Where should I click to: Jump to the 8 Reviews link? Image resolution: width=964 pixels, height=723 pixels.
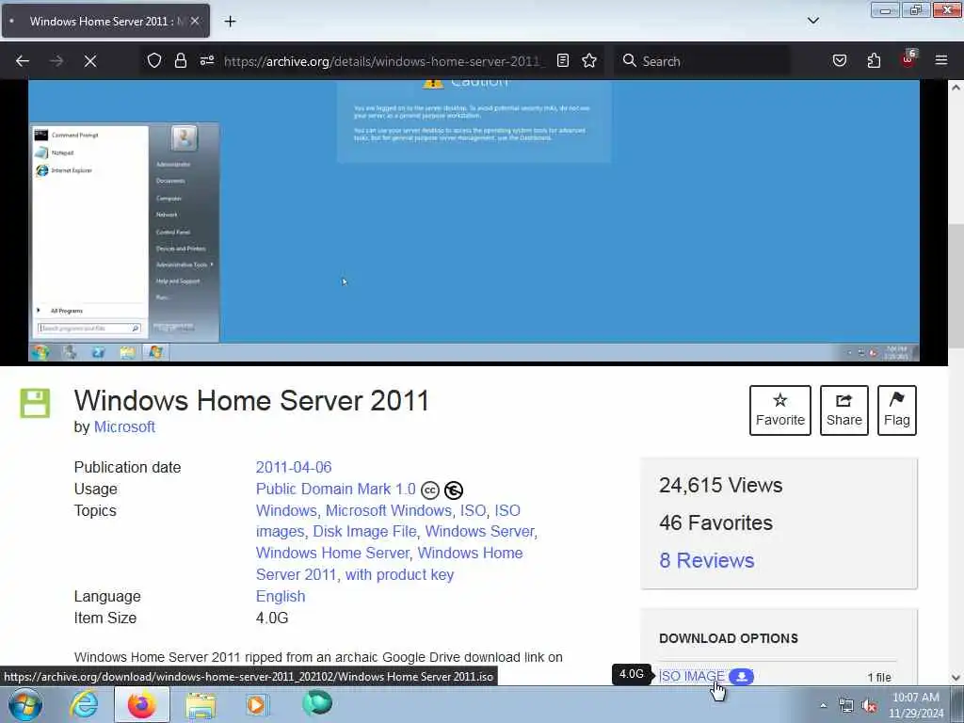click(706, 561)
